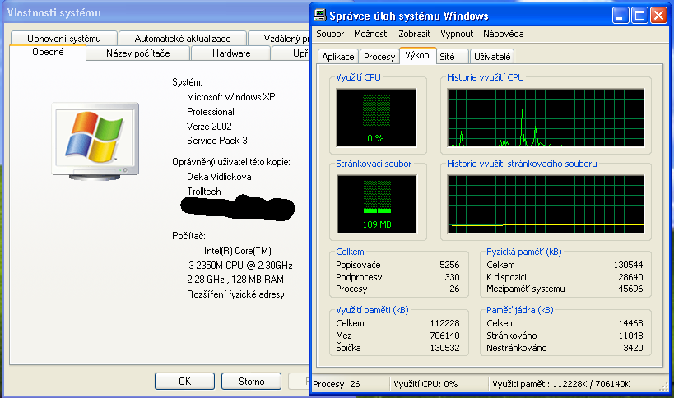
Task: Click the 'Microsoft Windows XP' system text
Action: pos(230,97)
